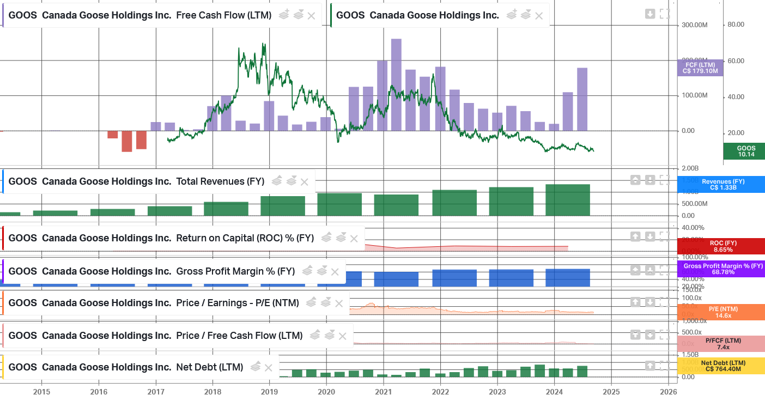Open the Free Cash Flow (LTM) legend title
This screenshot has height=395, width=765.
point(140,15)
